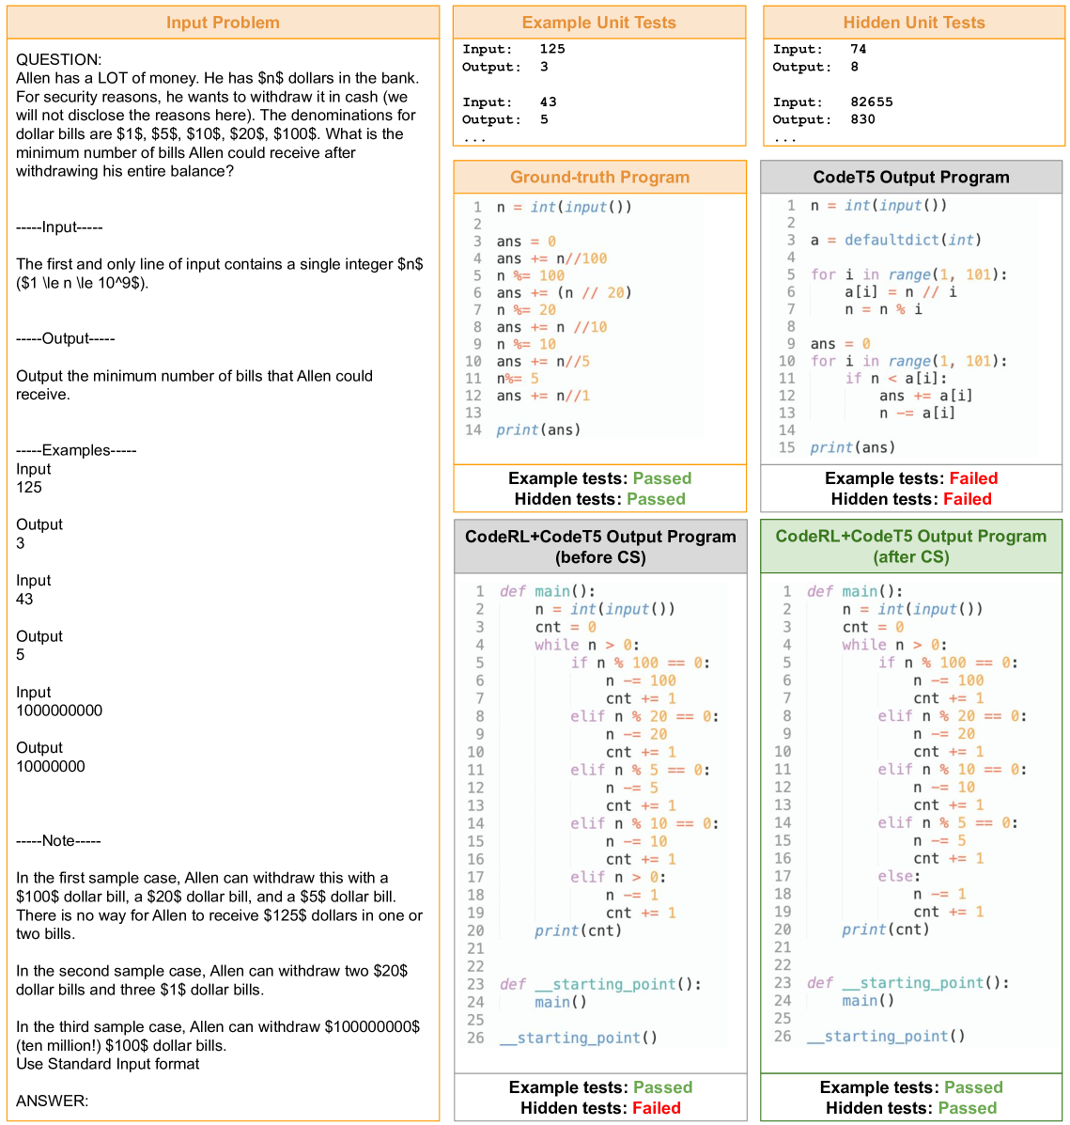Click "ans = 0" in Ground-truth Program

click(x=526, y=242)
